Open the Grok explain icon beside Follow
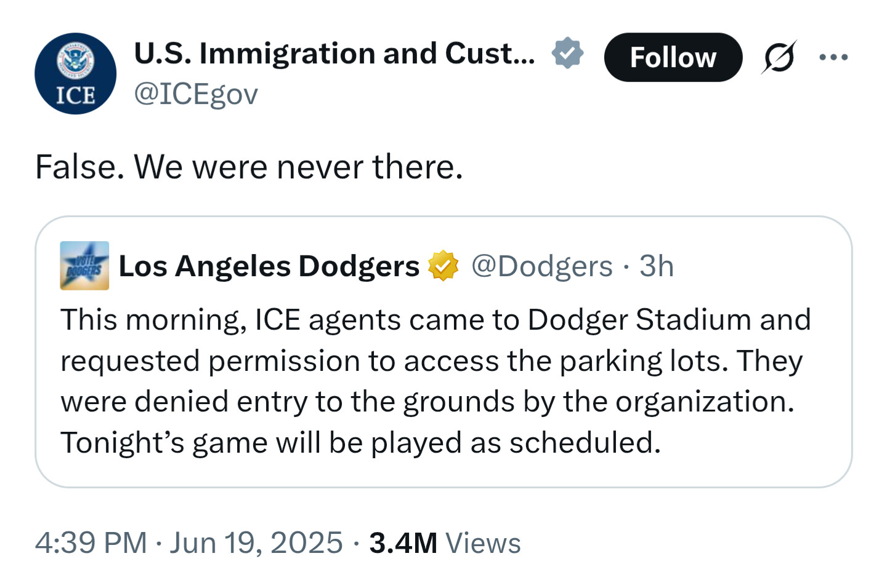This screenshot has height=580, width=887. tap(779, 57)
